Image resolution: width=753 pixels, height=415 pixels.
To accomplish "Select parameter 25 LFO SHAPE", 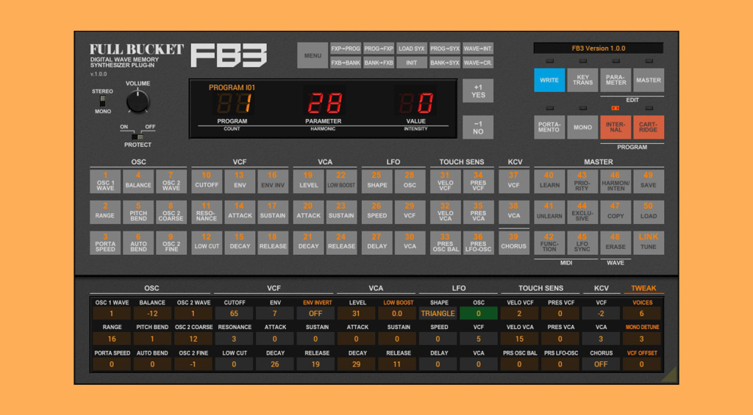I will [377, 181].
